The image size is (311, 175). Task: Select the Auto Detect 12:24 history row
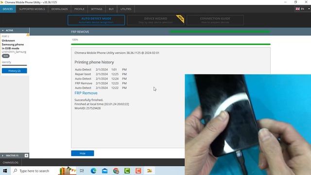coord(101,79)
